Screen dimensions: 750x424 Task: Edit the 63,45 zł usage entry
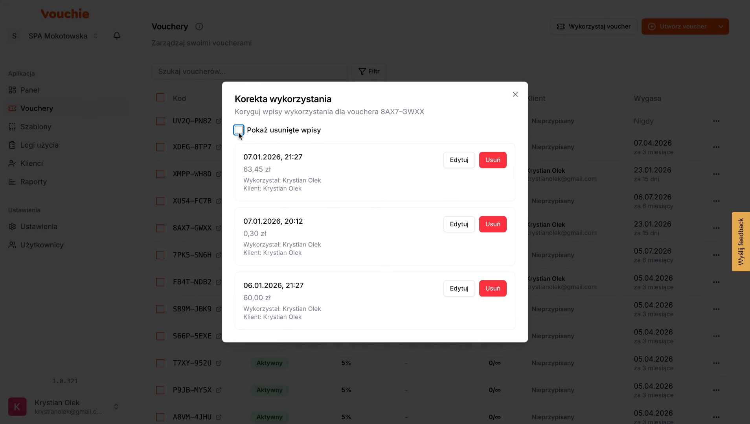(459, 160)
